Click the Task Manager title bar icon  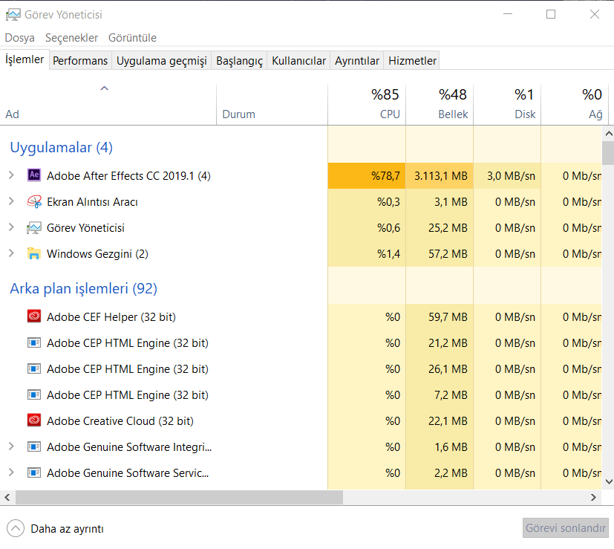13,15
